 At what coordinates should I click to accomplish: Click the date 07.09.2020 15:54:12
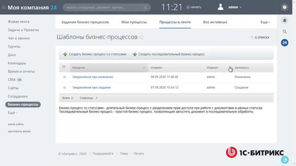click(x=164, y=88)
